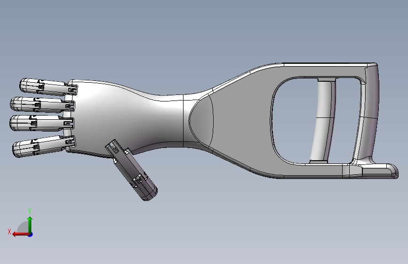Select the green Y axis arrow on the triad
Viewport: 408px width, 264px height.
click(x=30, y=225)
